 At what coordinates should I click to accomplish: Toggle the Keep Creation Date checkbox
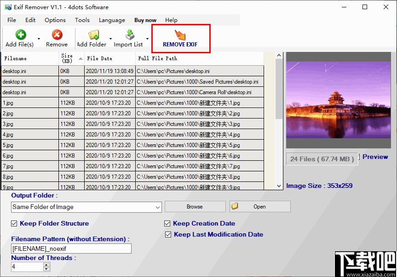(167, 223)
